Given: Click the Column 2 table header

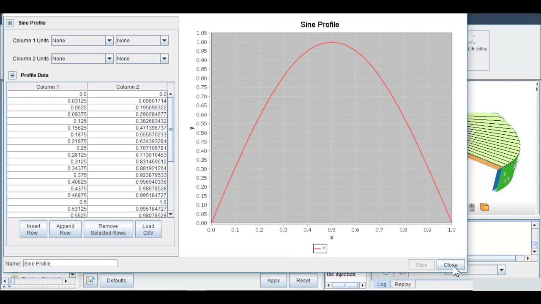Looking at the screenshot, I should coord(127,87).
